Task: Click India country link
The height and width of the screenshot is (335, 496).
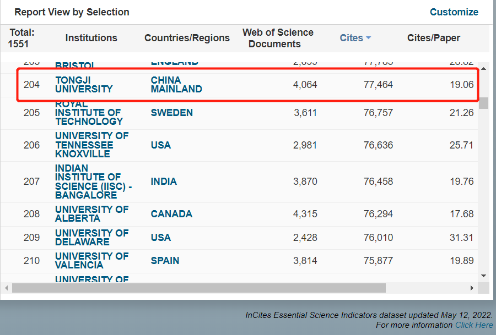Action: (x=164, y=182)
